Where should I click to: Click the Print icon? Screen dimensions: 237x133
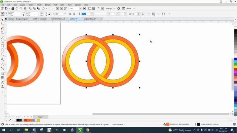pos(25,8)
